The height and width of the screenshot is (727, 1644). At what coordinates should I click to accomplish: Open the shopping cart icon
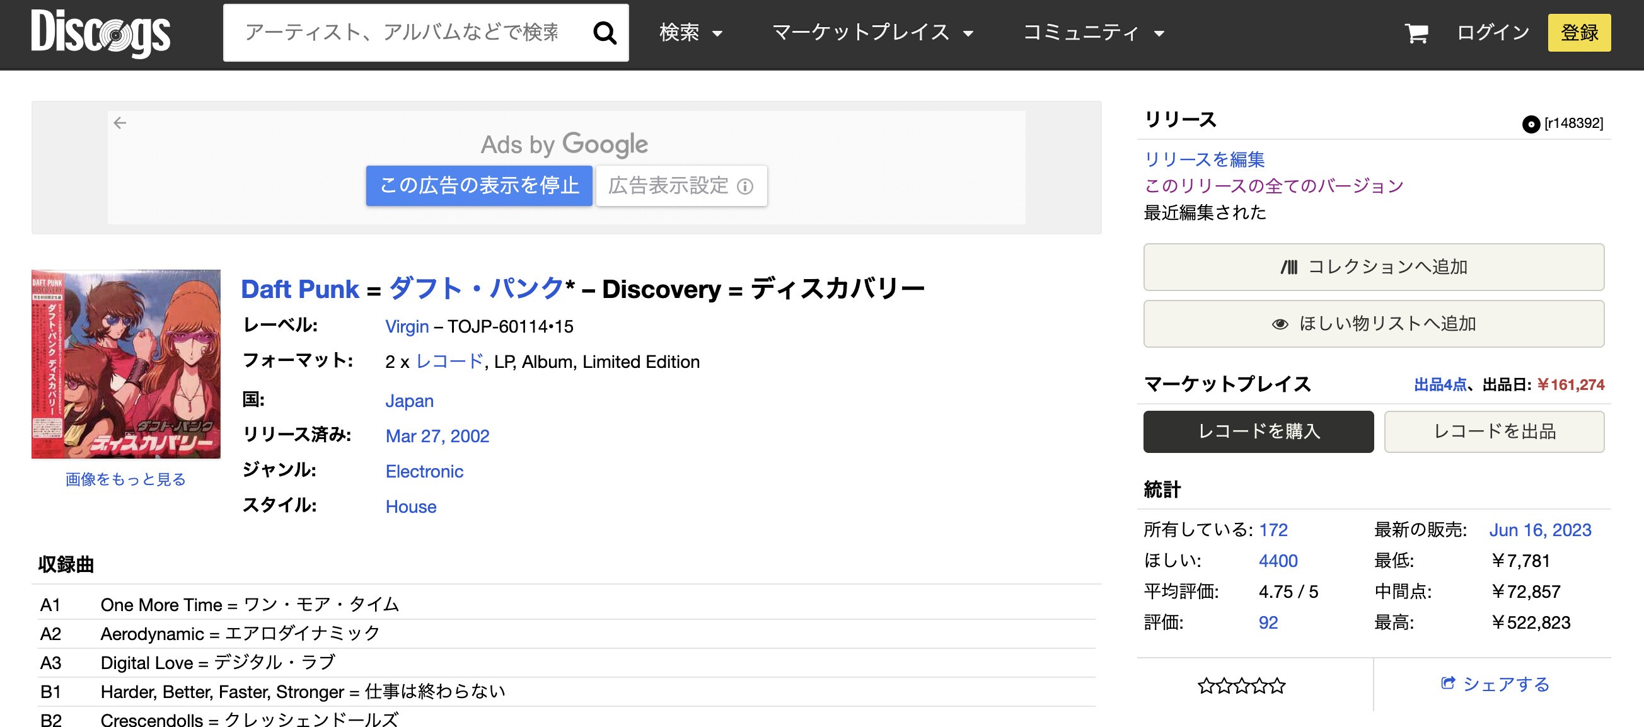[x=1416, y=33]
